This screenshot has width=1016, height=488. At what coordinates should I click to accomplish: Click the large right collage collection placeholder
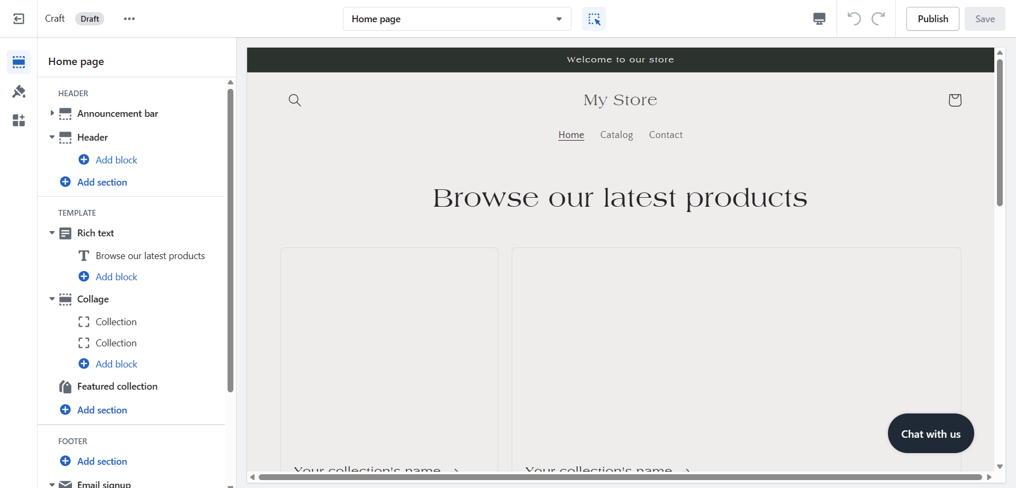point(737,360)
